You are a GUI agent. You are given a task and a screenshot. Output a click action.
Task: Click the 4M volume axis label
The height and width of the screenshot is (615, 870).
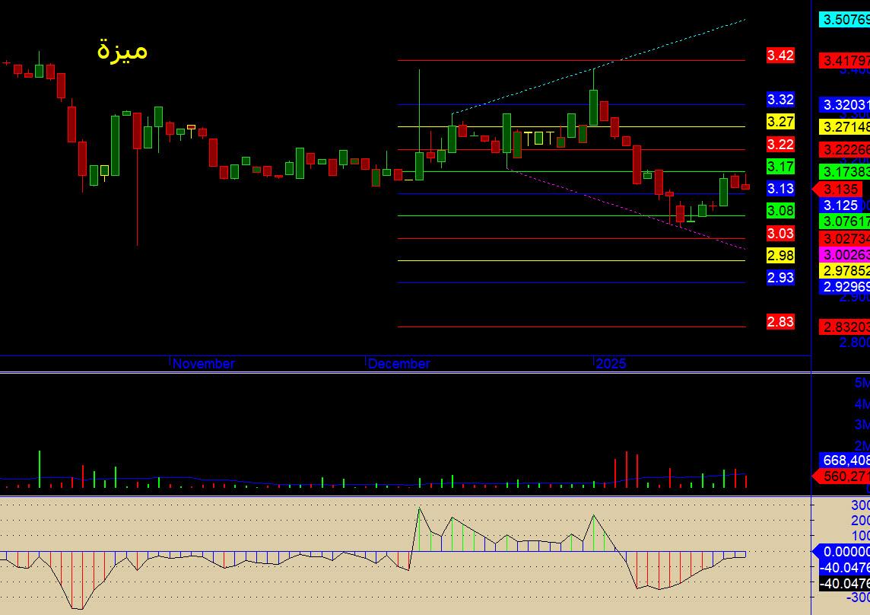(862, 404)
